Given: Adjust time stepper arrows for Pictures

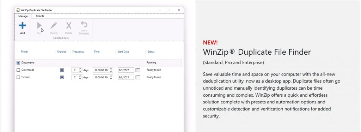Looking at the screenshot, I should tap(111, 77).
